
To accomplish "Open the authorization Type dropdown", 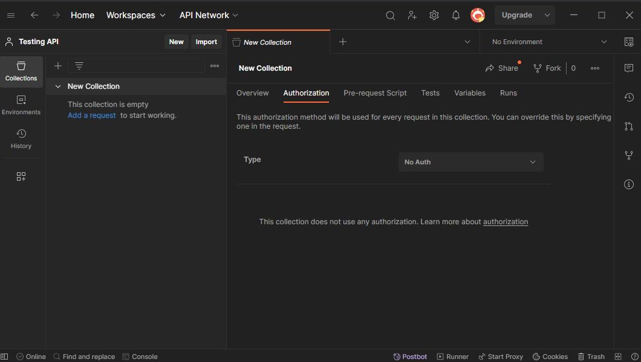I will click(470, 162).
